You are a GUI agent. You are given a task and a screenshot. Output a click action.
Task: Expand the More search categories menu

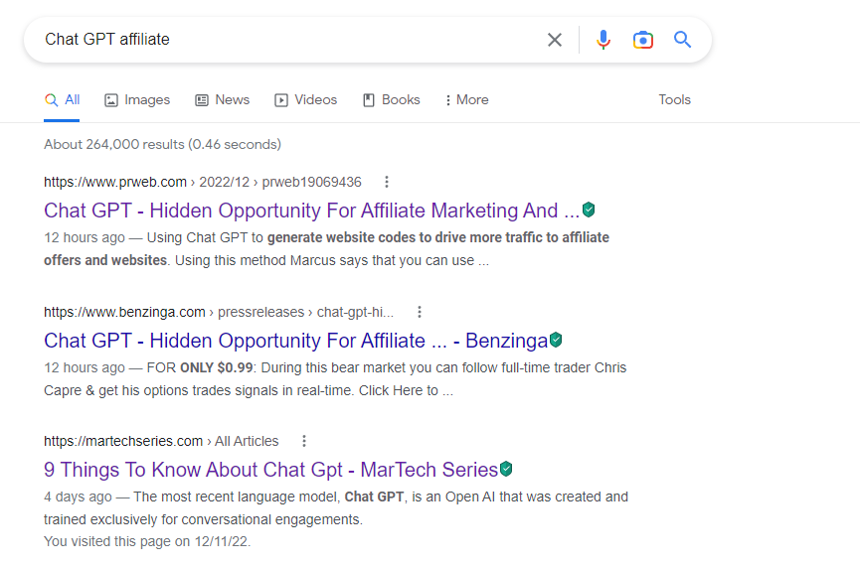466,99
